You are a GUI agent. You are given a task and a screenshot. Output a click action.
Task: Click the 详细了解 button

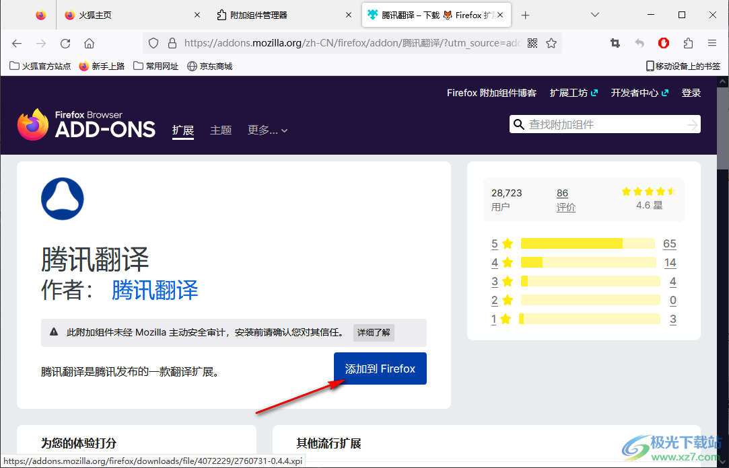[x=374, y=332]
